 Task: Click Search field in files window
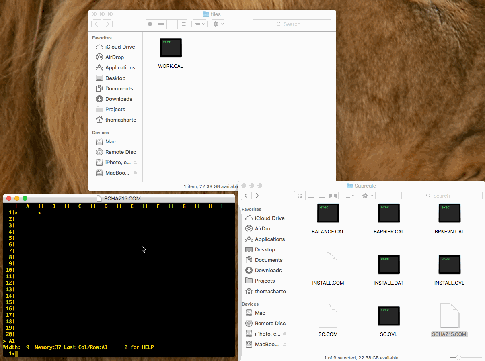click(x=292, y=24)
